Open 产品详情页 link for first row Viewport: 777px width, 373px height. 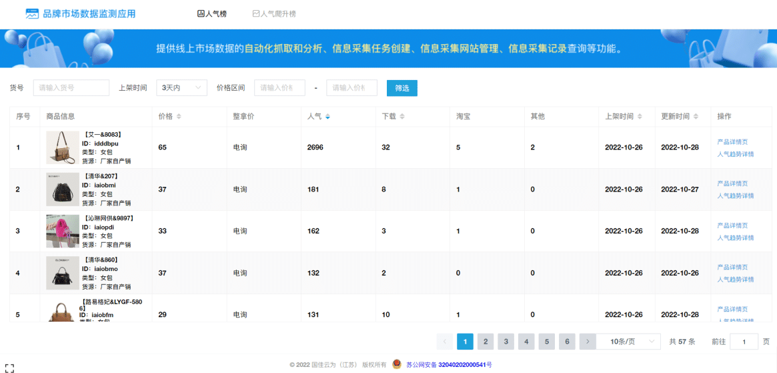732,142
